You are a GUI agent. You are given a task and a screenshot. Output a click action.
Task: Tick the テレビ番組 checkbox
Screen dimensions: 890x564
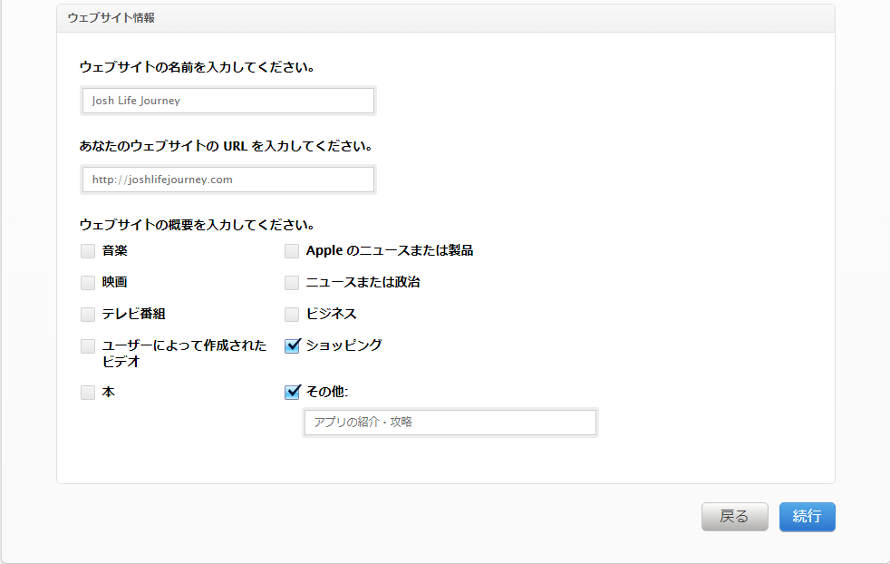(88, 315)
